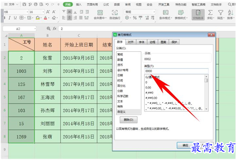Click cell B5 containing 王海波
The height and width of the screenshot is (160, 239).
pos(47,97)
